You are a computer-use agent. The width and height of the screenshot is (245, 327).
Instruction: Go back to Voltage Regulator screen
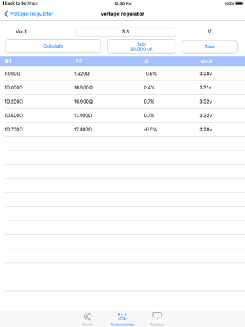[x=29, y=14]
